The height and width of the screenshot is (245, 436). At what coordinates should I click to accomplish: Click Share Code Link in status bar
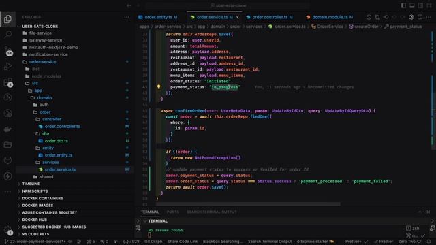(183, 242)
